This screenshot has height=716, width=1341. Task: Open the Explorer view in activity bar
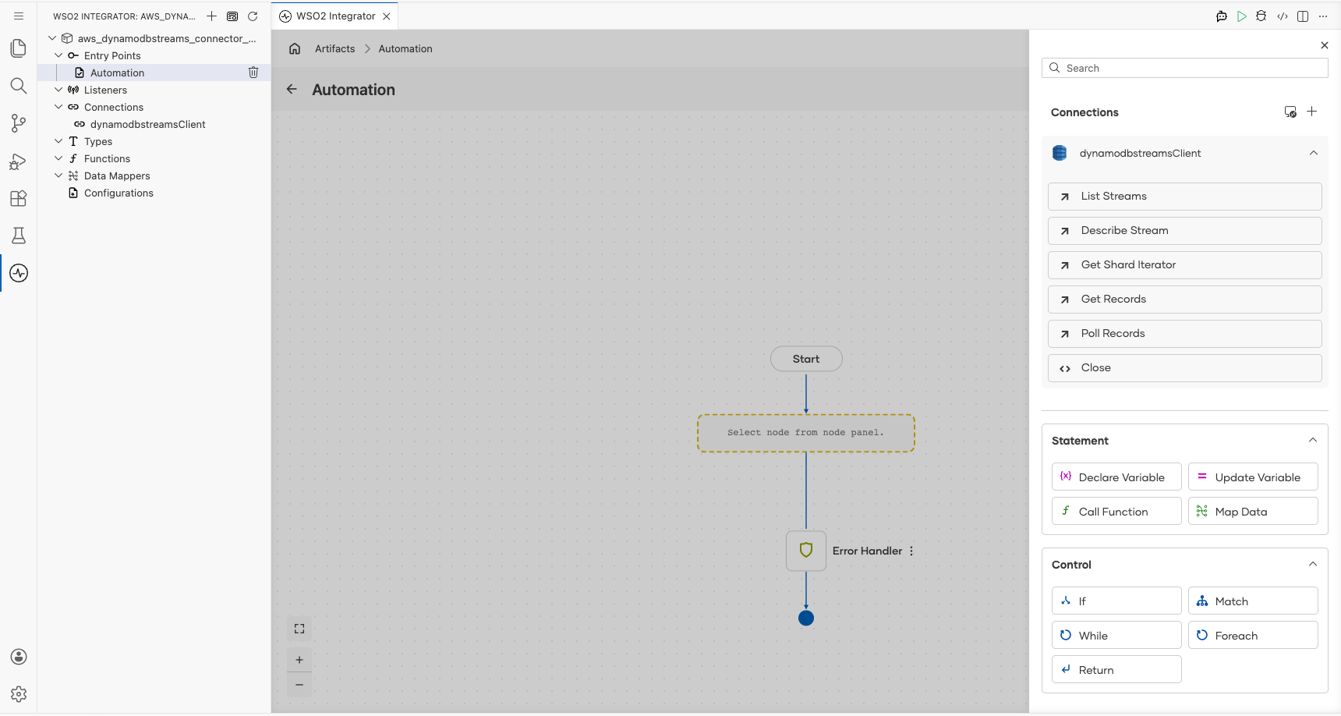pos(19,48)
